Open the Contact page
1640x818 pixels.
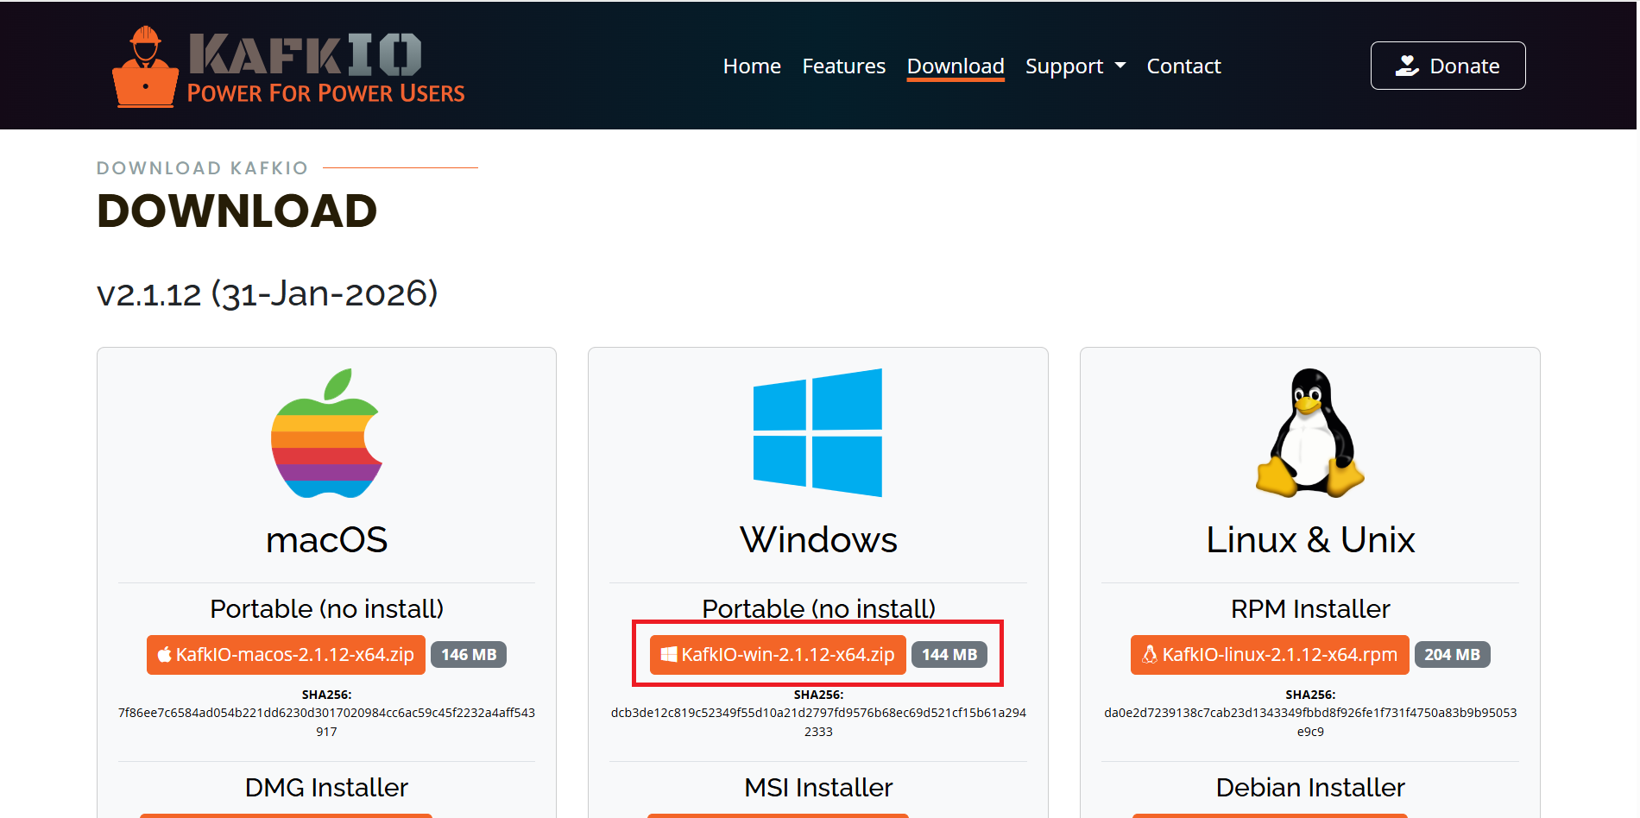[1183, 66]
